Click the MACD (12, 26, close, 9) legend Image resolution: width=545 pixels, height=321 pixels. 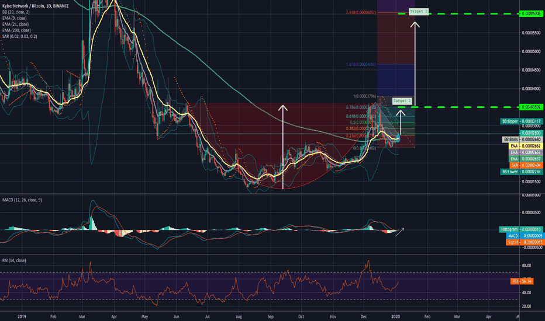coord(22,200)
